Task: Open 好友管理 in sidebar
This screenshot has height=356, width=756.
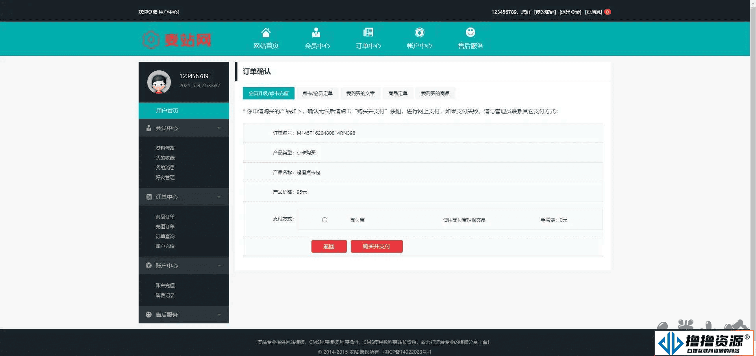Action: pyautogui.click(x=165, y=178)
